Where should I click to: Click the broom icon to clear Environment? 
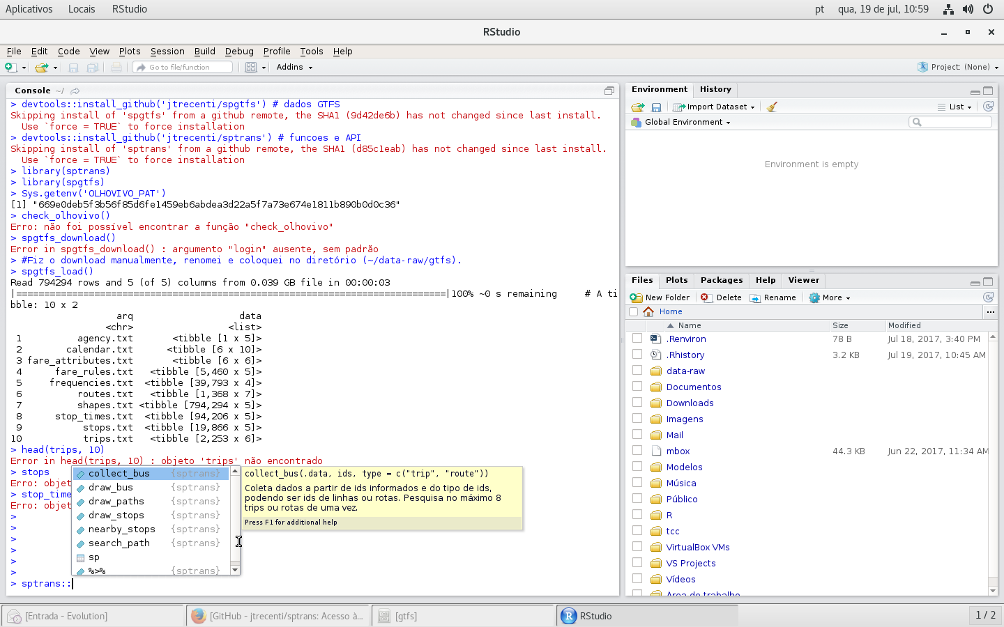(x=772, y=107)
